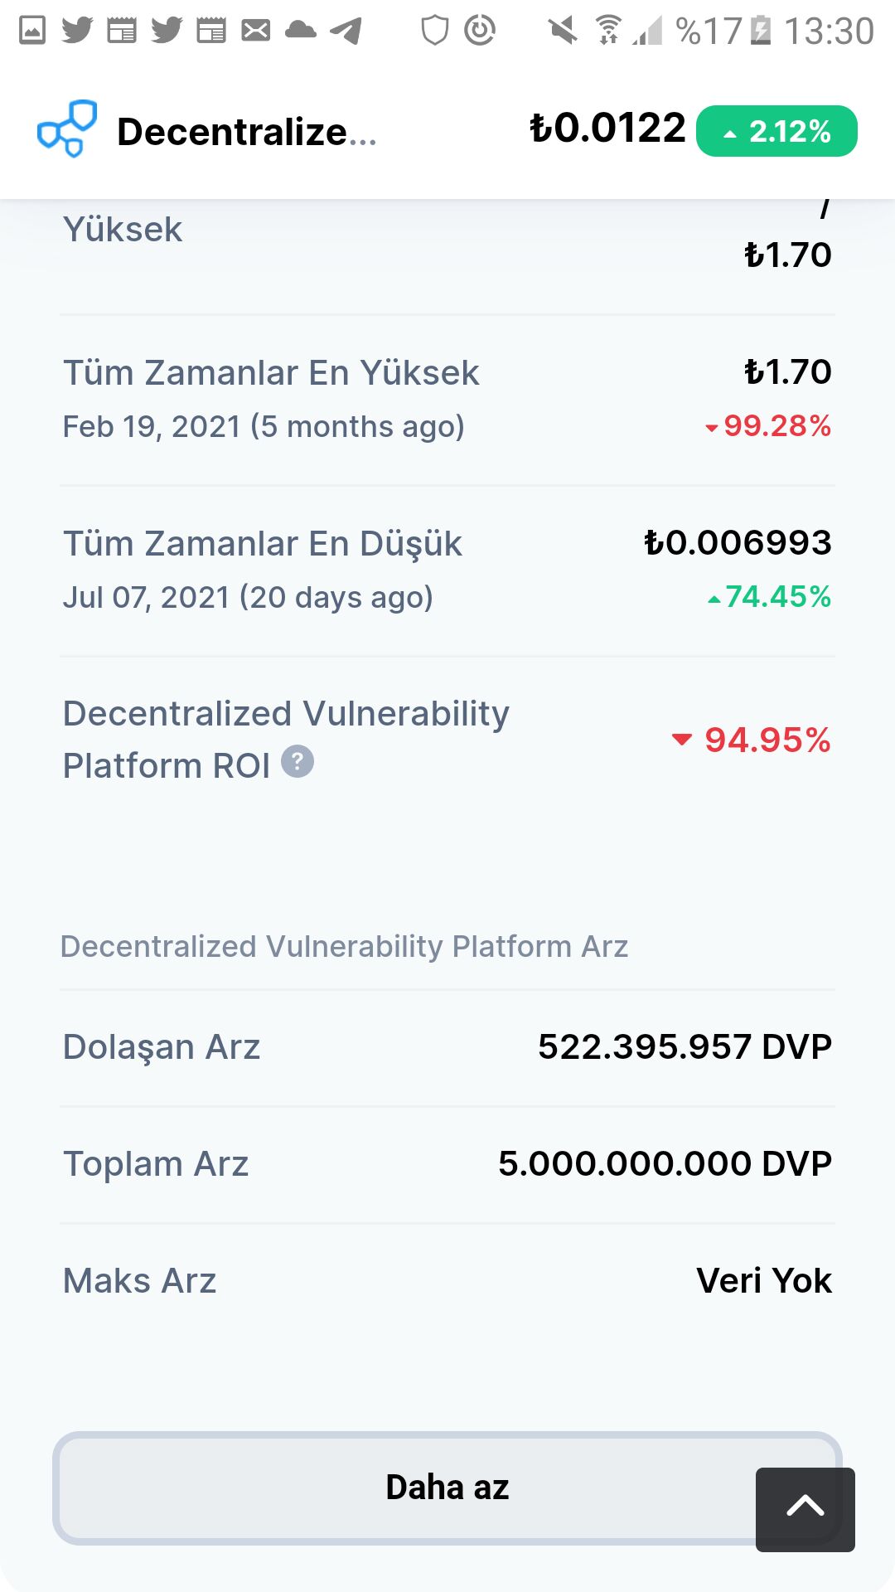This screenshot has height=1592, width=895.
Task: Tap the muted sound status icon
Action: [x=563, y=31]
